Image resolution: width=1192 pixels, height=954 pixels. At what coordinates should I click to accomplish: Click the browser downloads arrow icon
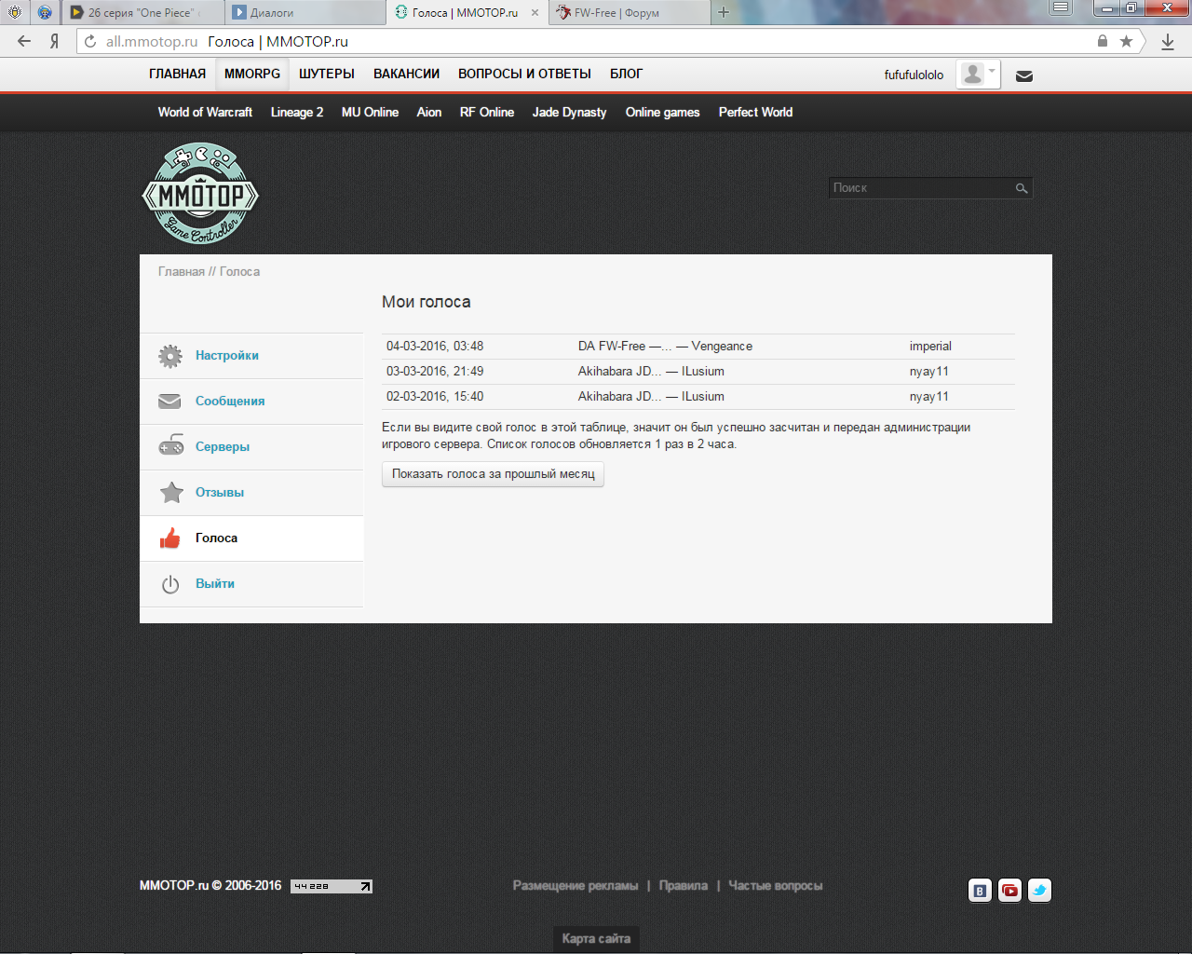[1168, 41]
